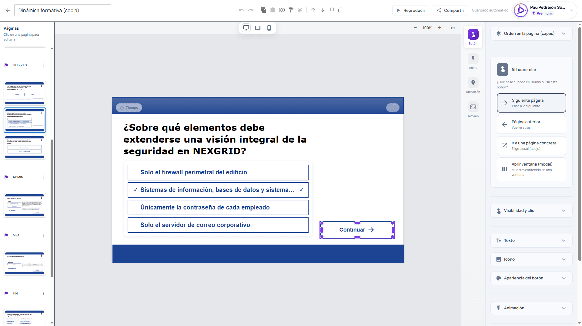
Task: Expand Apariencia del botón section
Action: [x=531, y=278]
